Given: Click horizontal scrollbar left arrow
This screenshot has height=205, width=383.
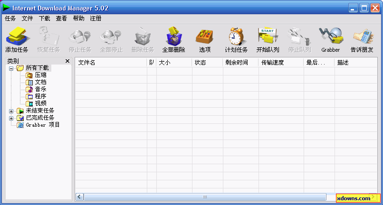Looking at the screenshot, I should (x=79, y=197).
